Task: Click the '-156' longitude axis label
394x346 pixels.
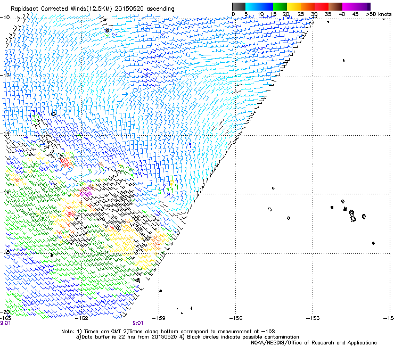Action: pos(236,318)
